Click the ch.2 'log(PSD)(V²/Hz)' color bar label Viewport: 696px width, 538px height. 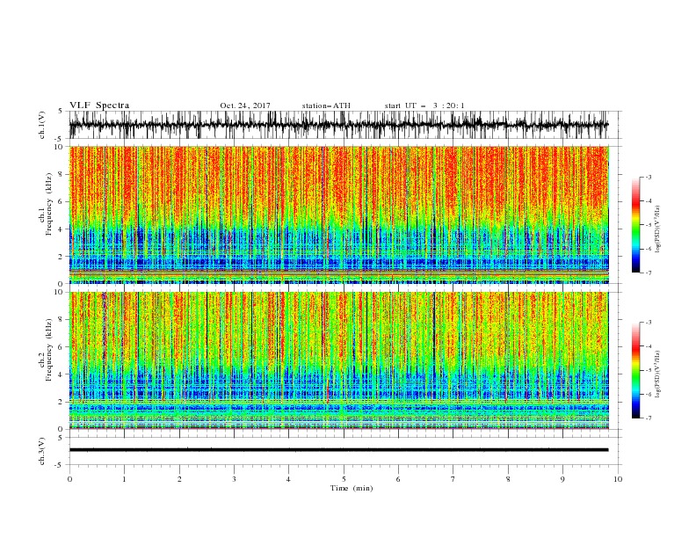click(658, 374)
